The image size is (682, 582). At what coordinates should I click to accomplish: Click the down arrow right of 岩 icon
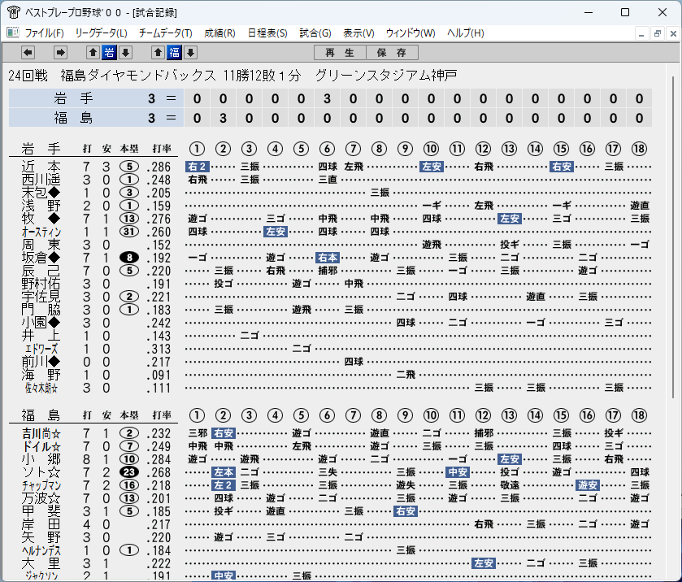126,53
